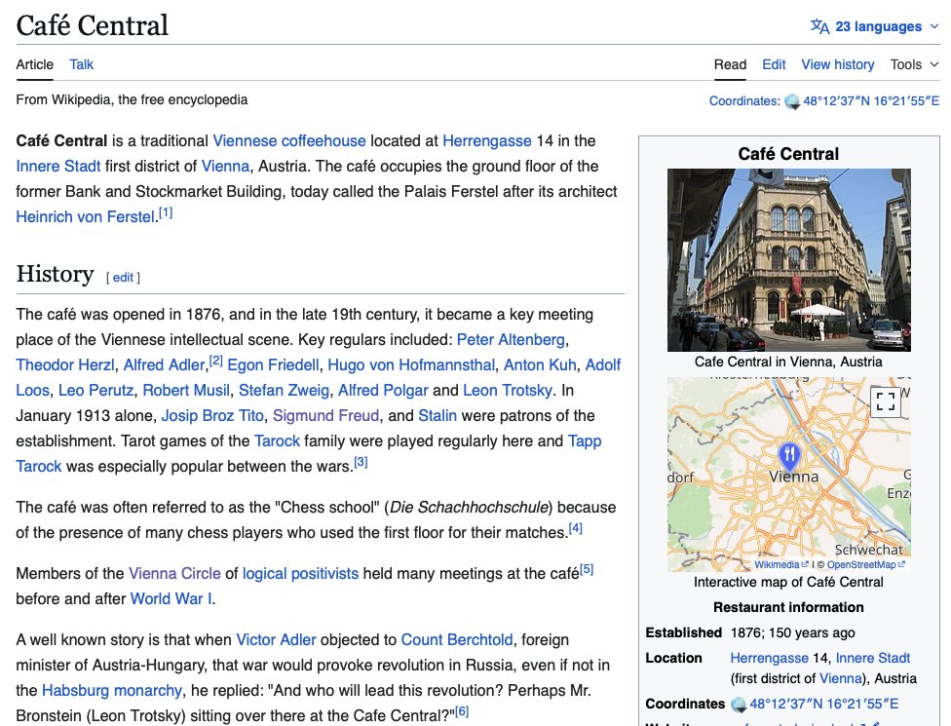Click external link icon next to Wikimedia
The height and width of the screenshot is (726, 951).
805,564
